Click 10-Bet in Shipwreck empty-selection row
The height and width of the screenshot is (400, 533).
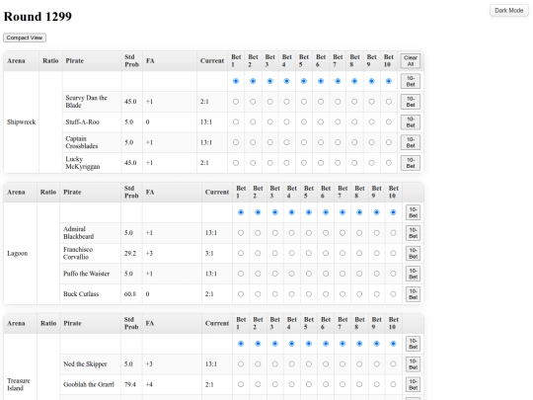tap(411, 81)
